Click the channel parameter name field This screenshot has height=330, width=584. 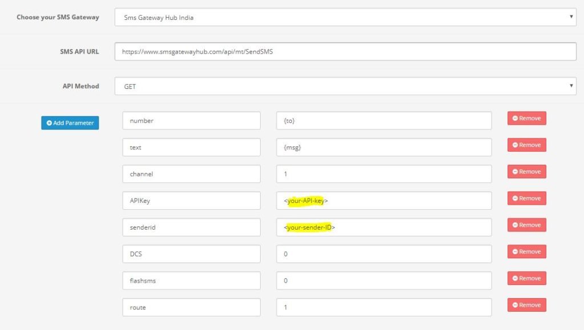pyautogui.click(x=191, y=174)
